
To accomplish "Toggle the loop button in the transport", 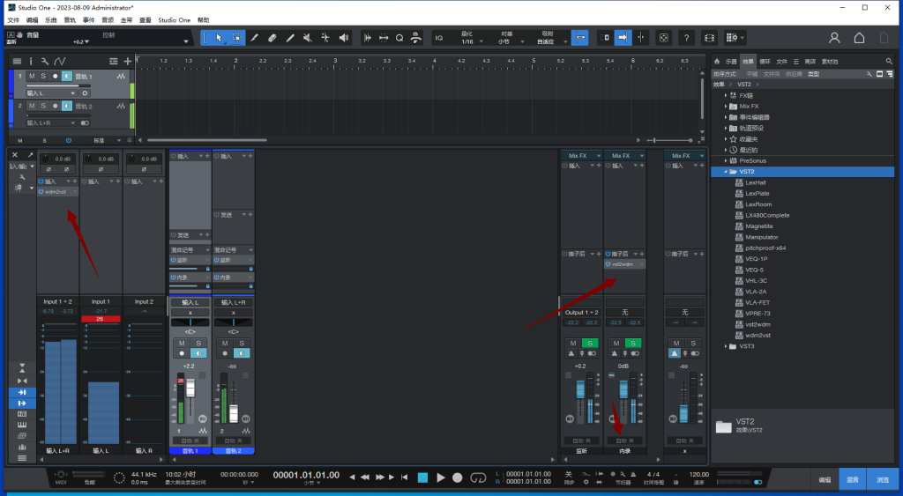I will pyautogui.click(x=478, y=477).
